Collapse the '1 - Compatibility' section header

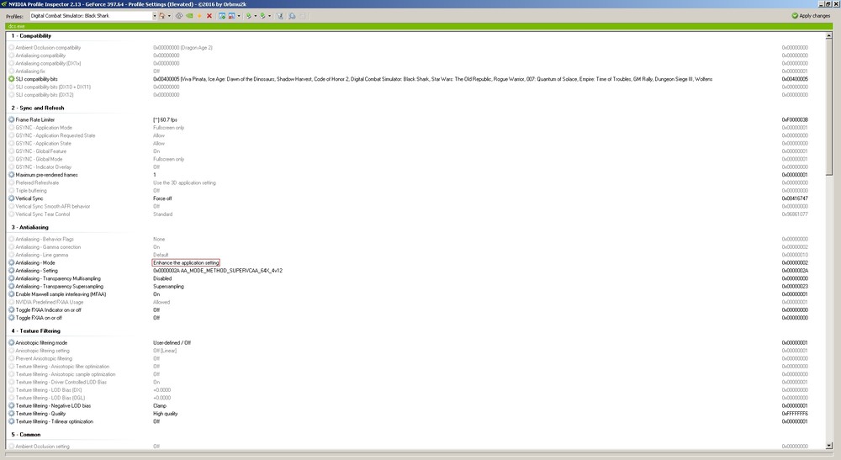(31, 36)
